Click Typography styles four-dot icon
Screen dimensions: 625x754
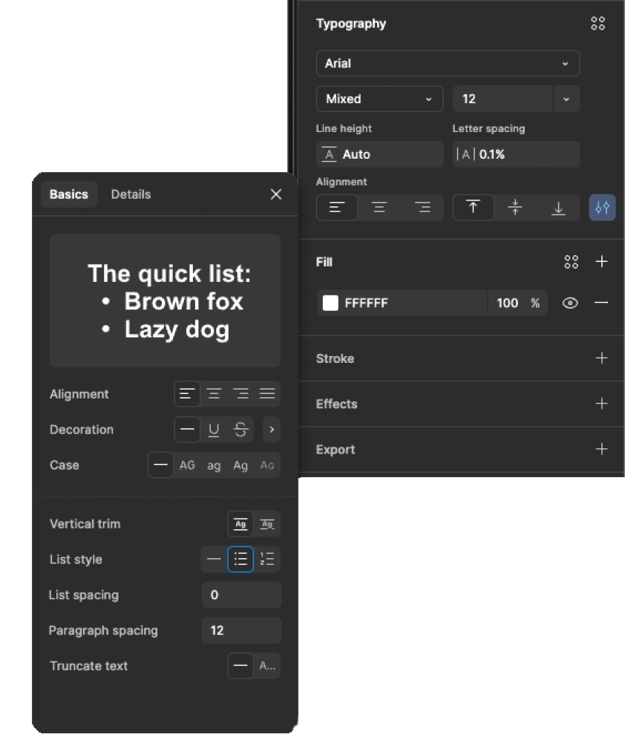(598, 24)
